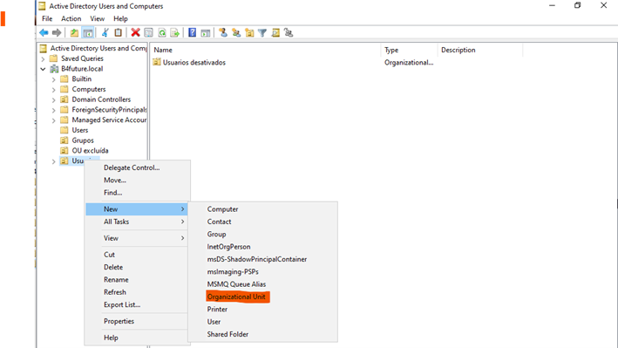Open the View submenu in context menu
Screen dimensions: 618x348
137,238
